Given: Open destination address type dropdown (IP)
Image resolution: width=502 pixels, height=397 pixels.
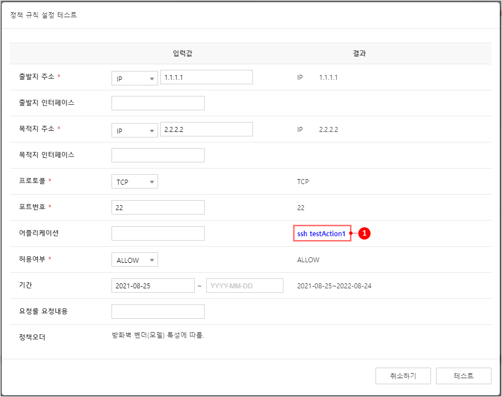Looking at the screenshot, I should tap(134, 130).
